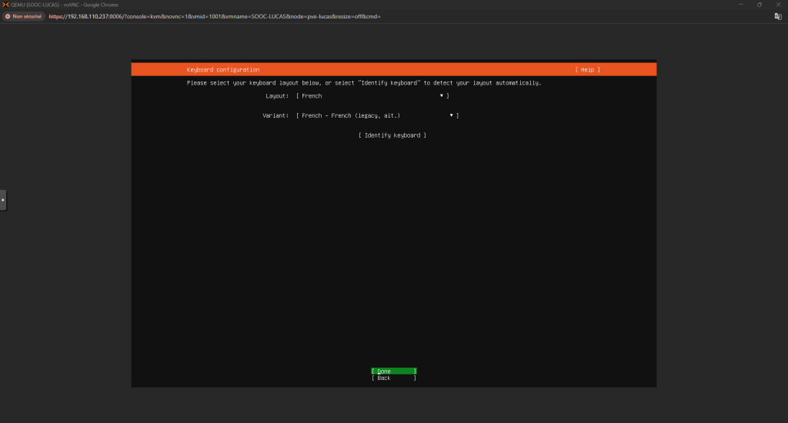The width and height of the screenshot is (788, 423).
Task: Confirm keyboard setup with Done
Action: [393, 371]
